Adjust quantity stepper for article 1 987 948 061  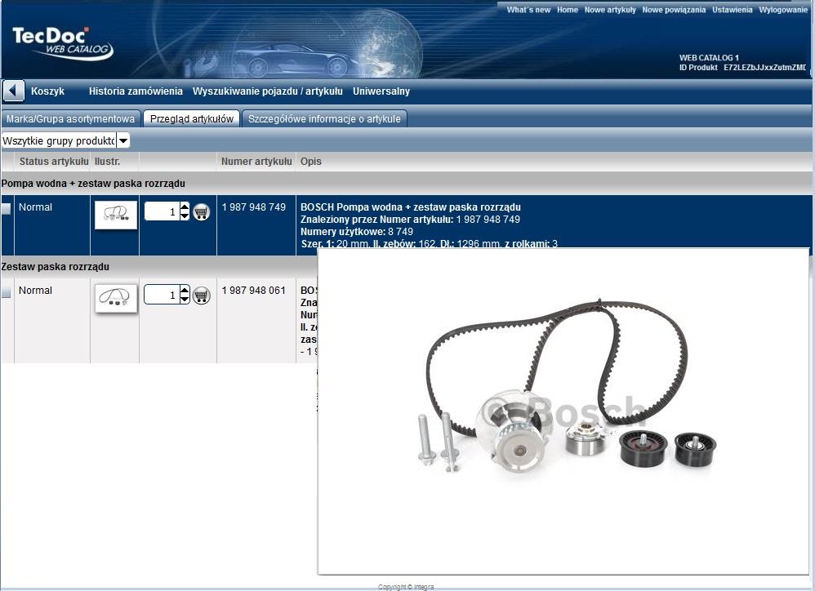185,295
